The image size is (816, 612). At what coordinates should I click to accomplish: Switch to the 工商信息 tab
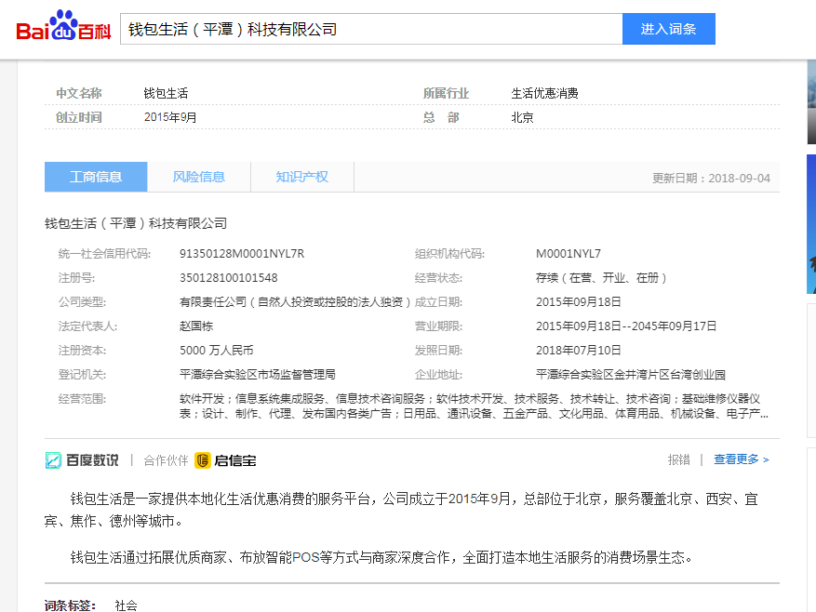tap(96, 177)
